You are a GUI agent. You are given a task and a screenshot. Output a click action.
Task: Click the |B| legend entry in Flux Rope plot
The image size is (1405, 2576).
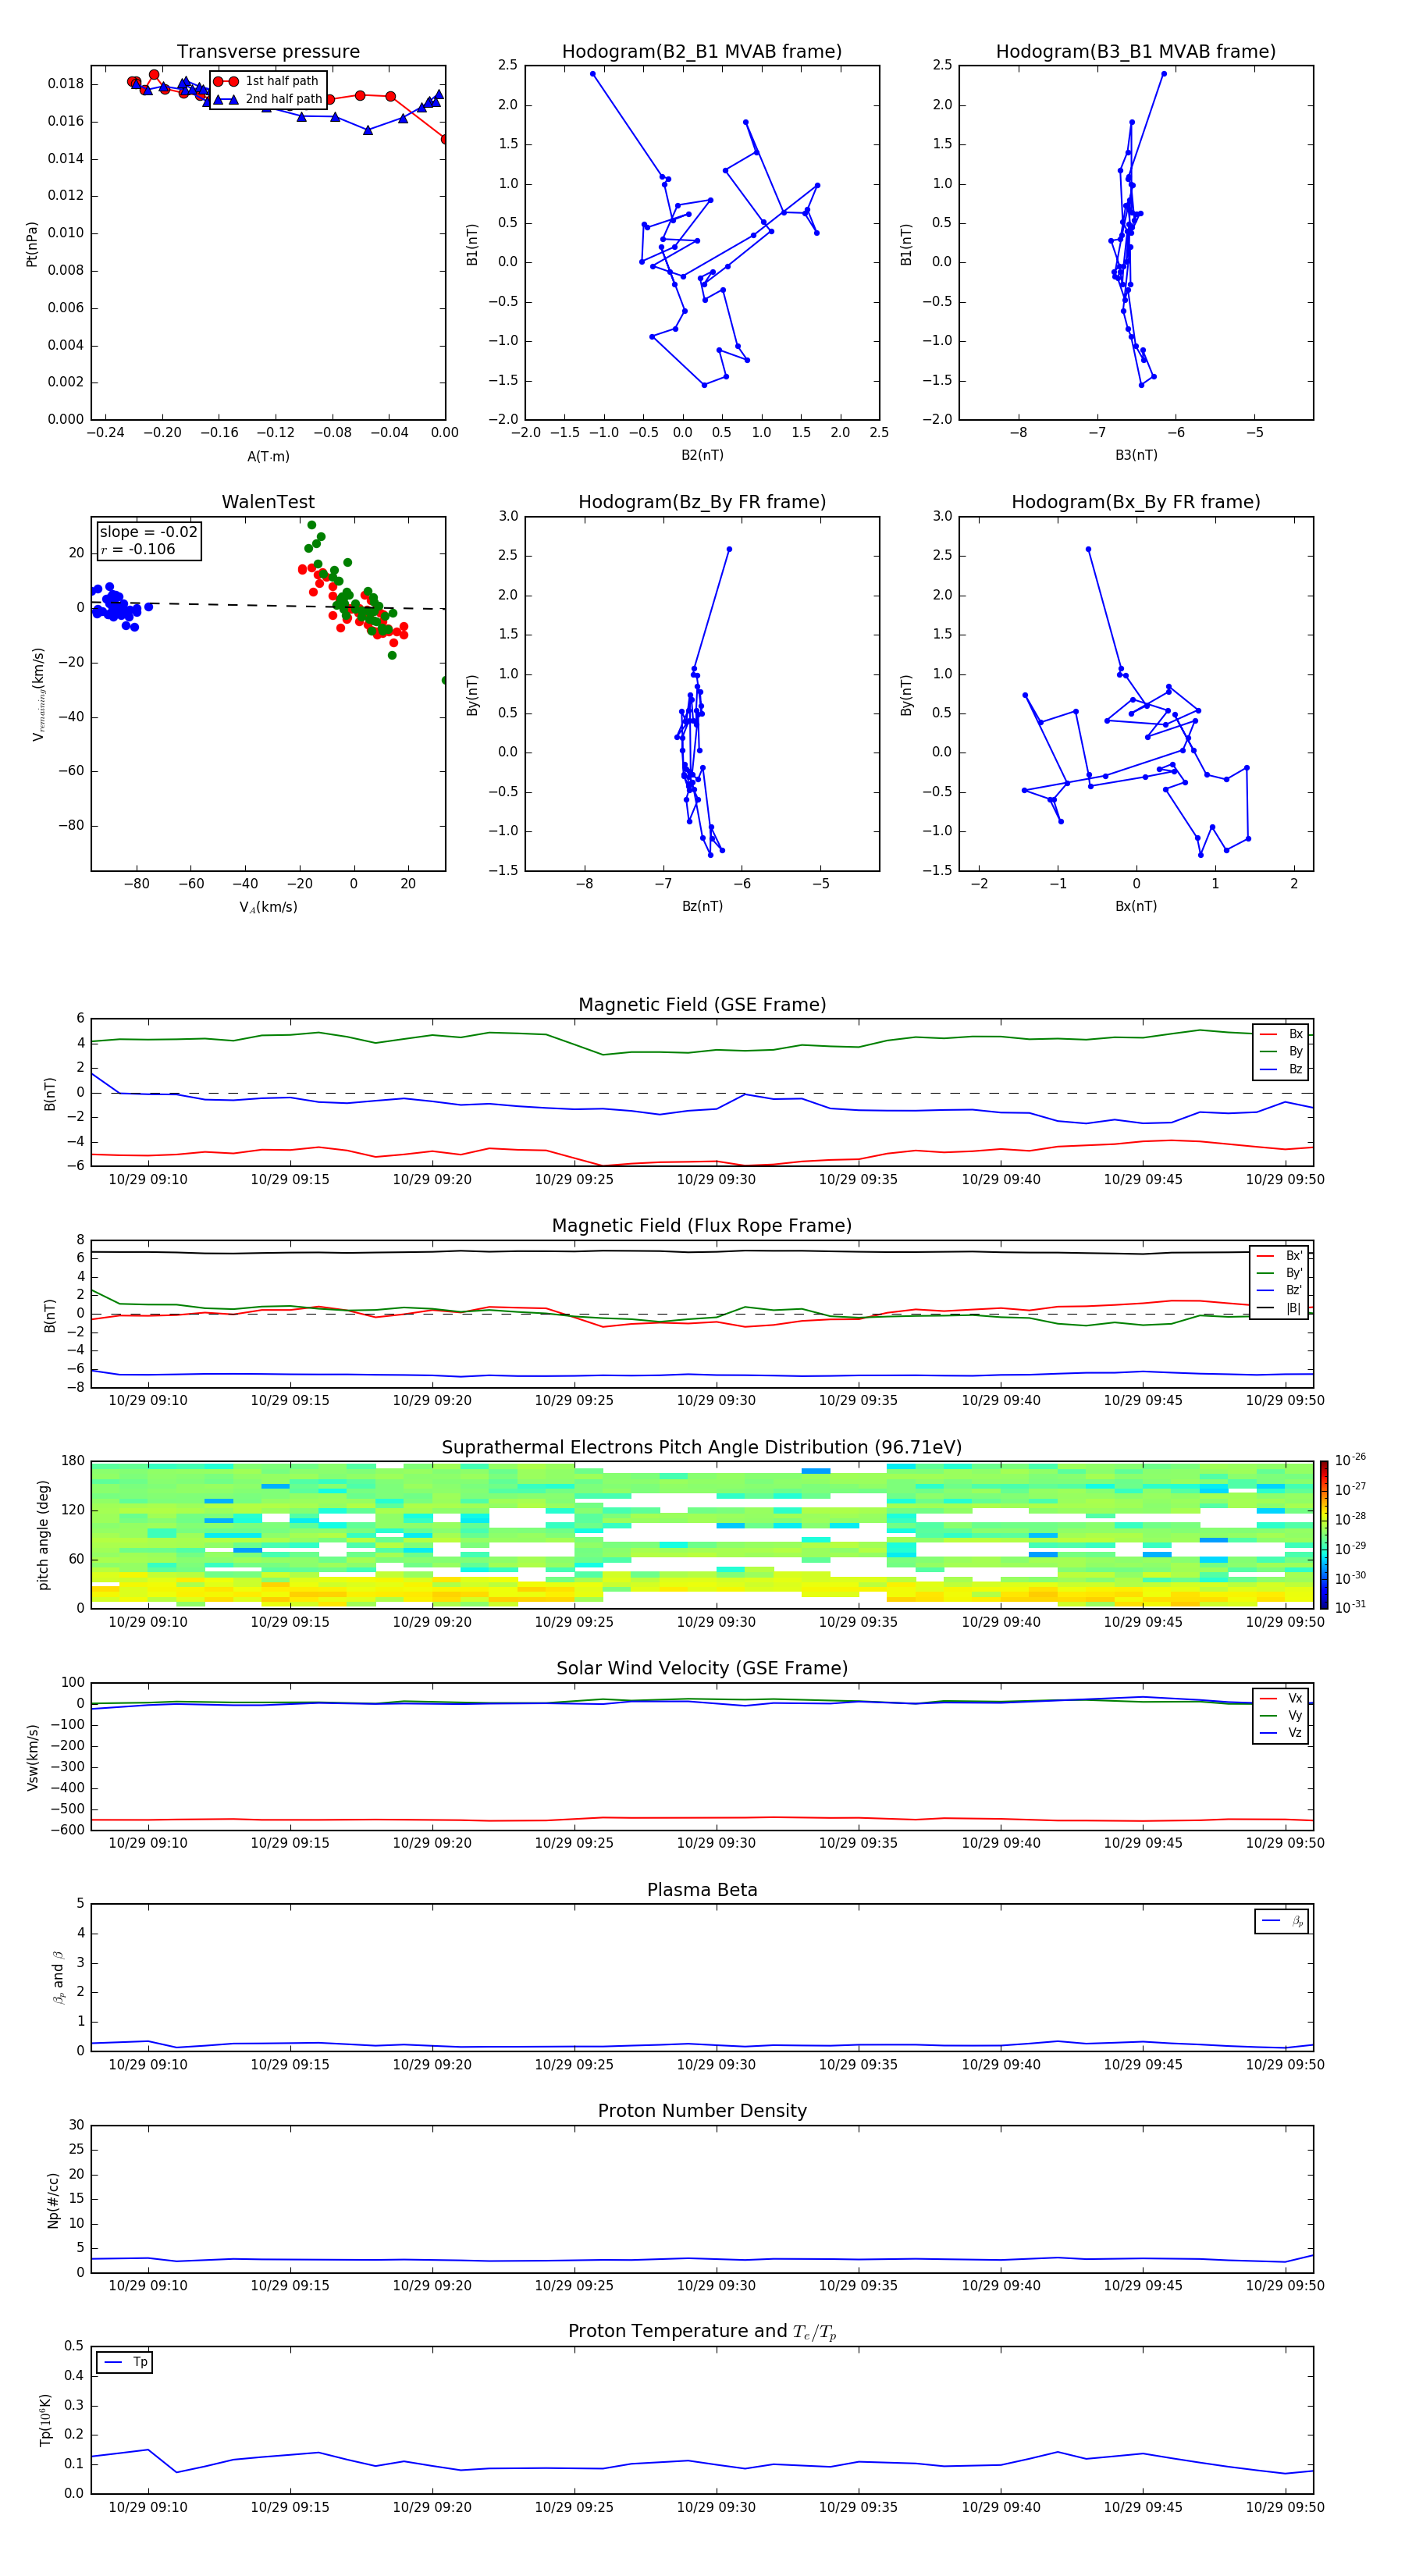pos(1279,1308)
